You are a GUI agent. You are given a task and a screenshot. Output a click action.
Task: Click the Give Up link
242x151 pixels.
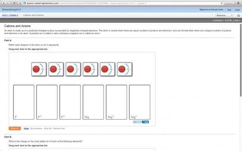pyautogui.click(x=48, y=128)
